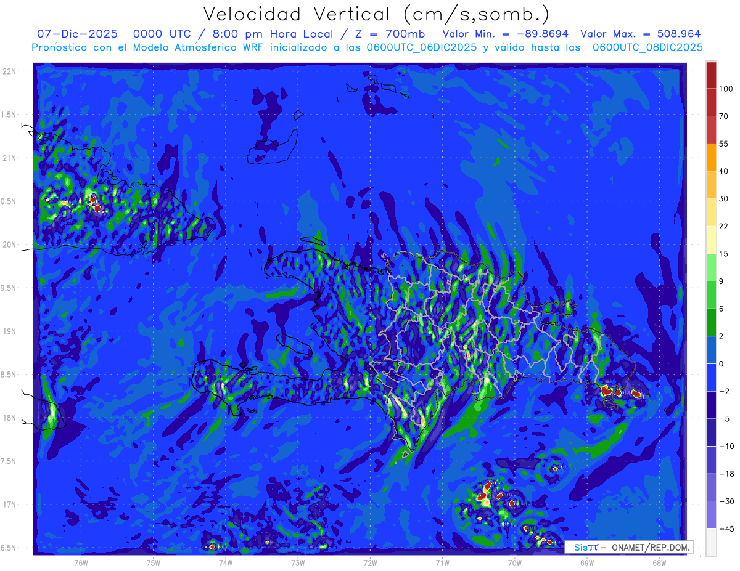Pick the red colorbar segment between 70 and 100
This screenshot has height=571, width=740.
tap(711, 102)
